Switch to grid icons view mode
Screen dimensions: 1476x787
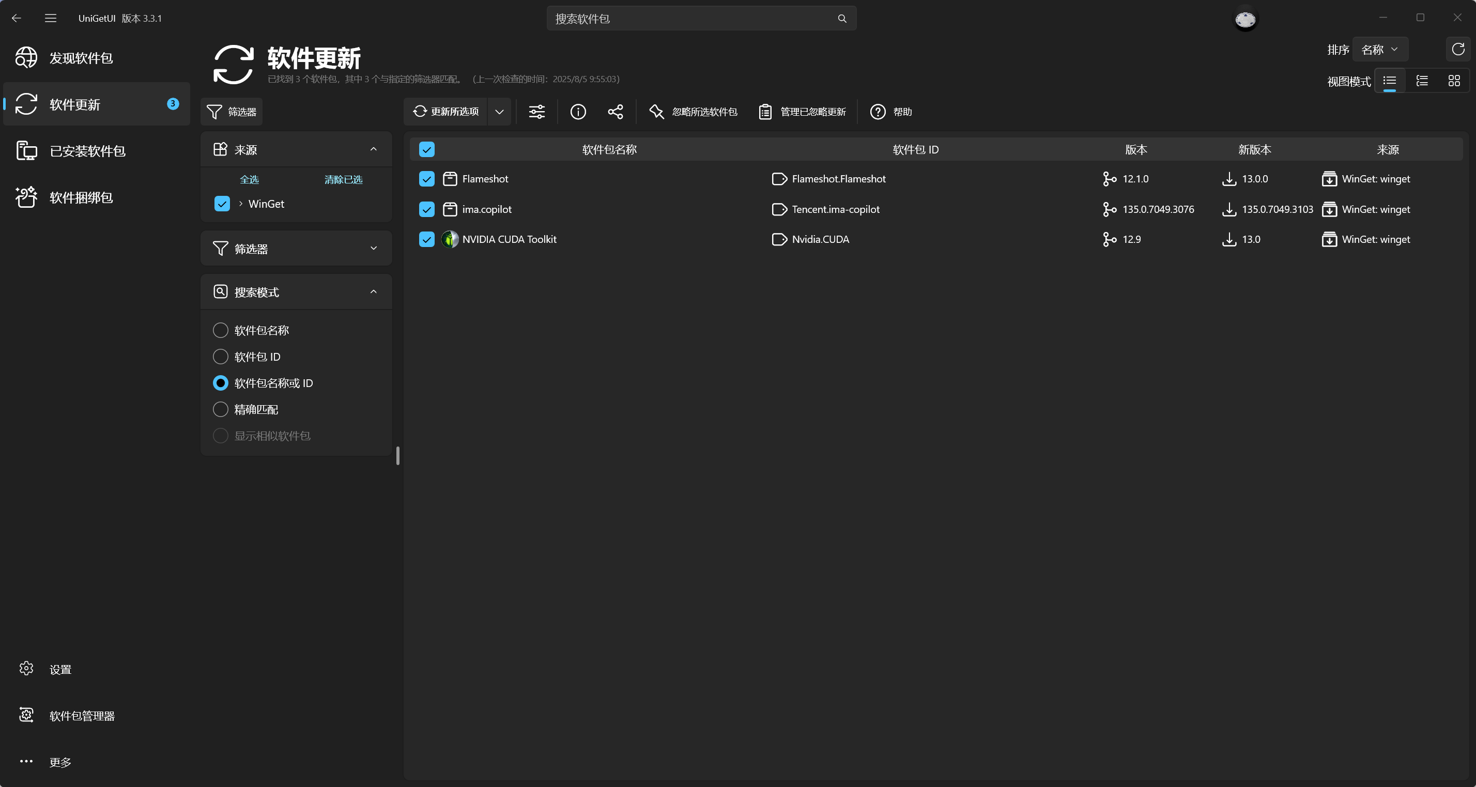1454,81
